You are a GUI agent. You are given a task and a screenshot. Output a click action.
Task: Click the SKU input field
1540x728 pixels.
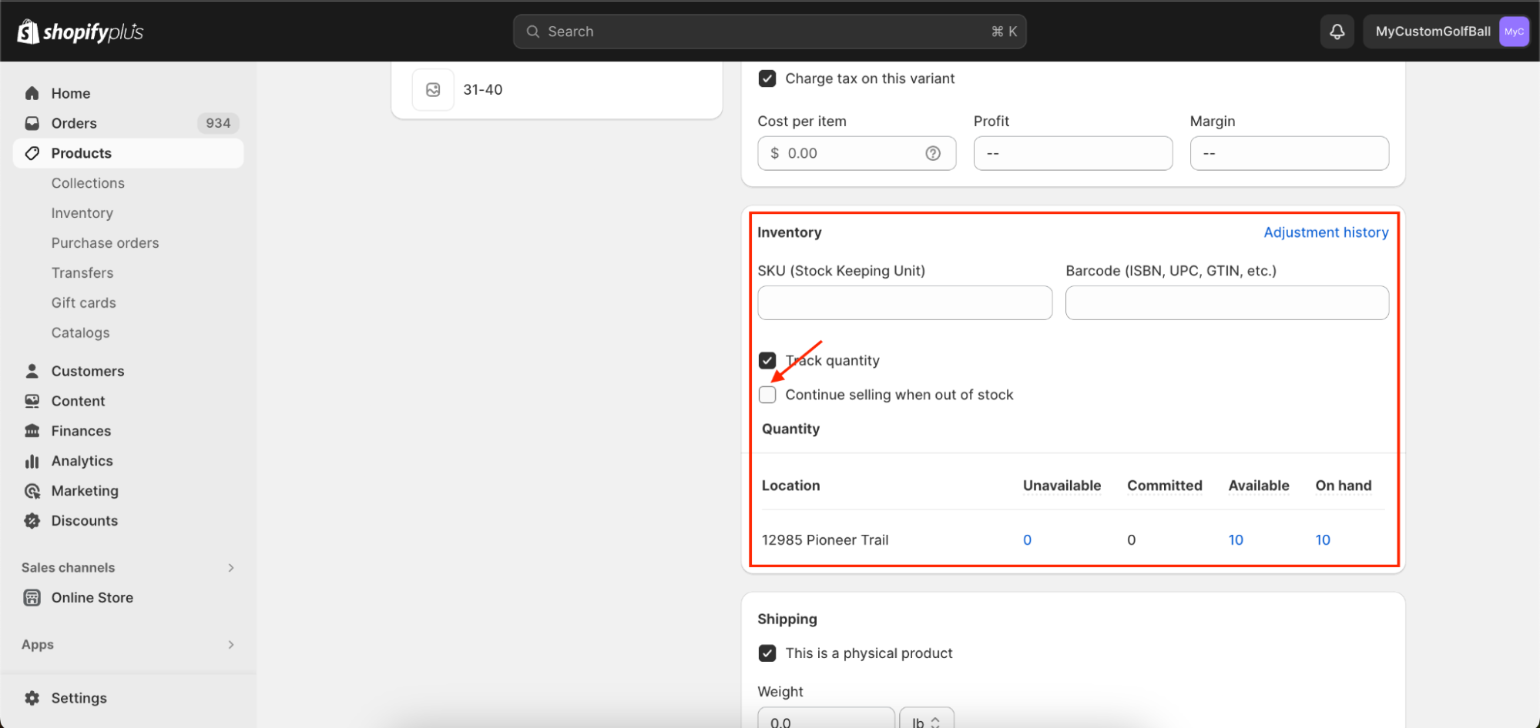tap(904, 303)
